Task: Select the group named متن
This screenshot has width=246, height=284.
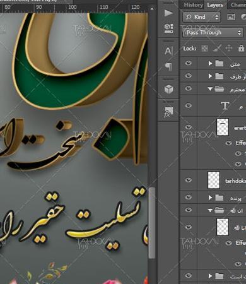Action: [235, 64]
